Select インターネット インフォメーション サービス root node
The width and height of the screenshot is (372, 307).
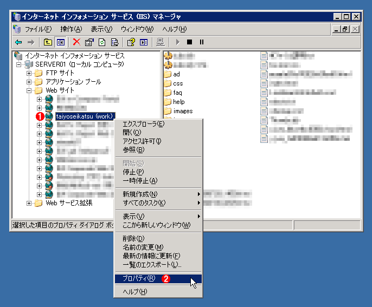coord(75,55)
